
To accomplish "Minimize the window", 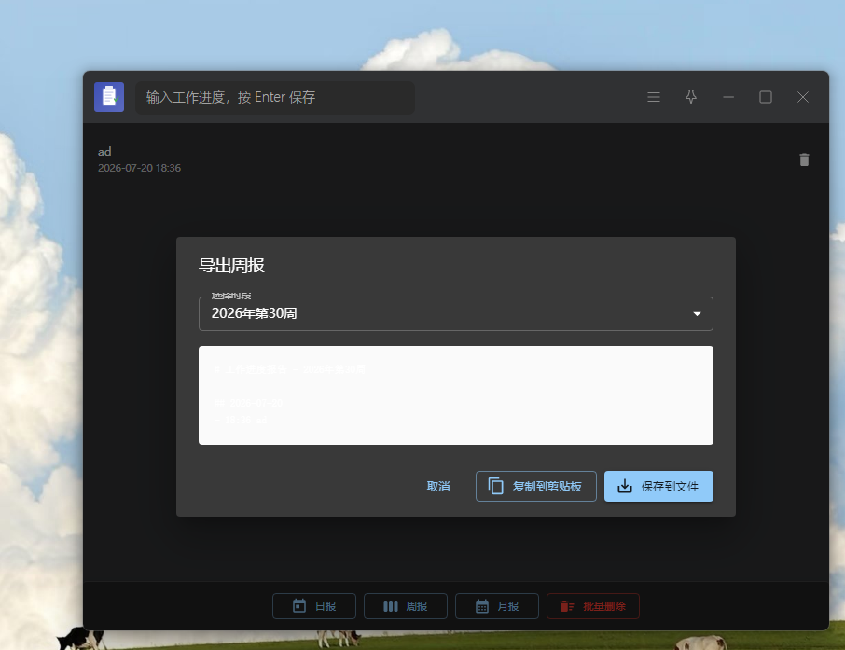I will coord(728,97).
